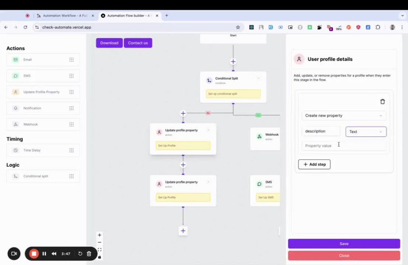Click the Time Delay clock icon
Image resolution: width=408 pixels, height=265 pixels.
pyautogui.click(x=16, y=150)
